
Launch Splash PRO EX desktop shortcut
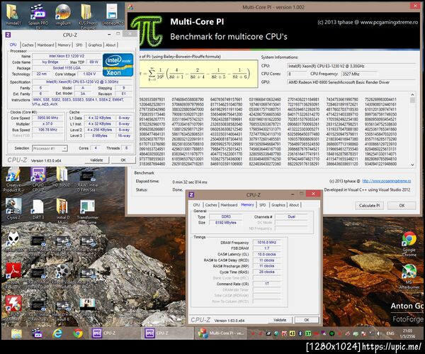tap(38, 15)
